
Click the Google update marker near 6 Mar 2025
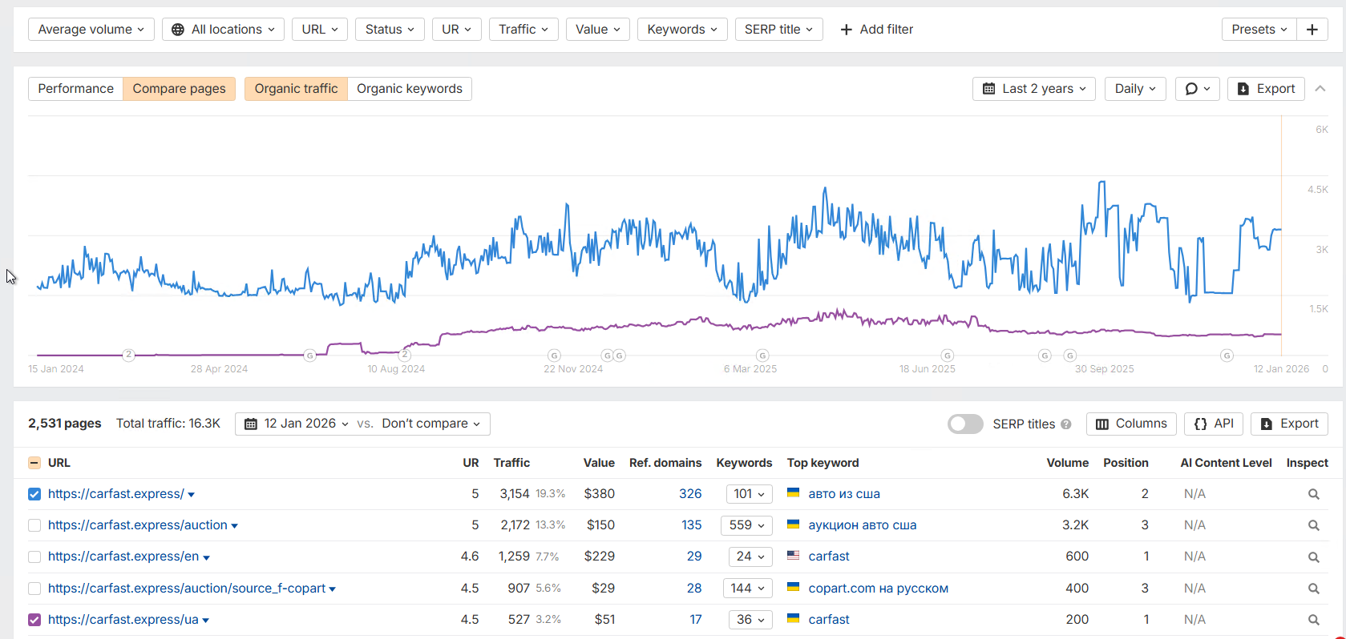[762, 356]
